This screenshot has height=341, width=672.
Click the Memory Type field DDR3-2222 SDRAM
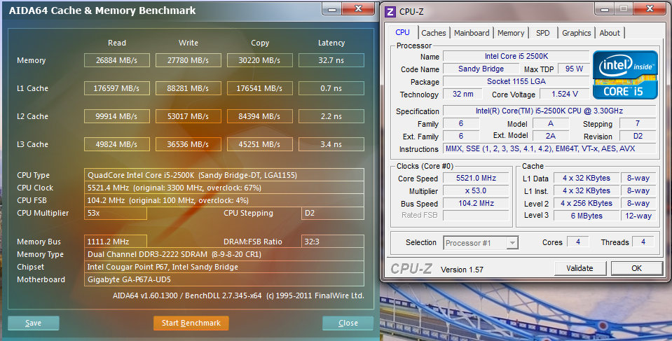pyautogui.click(x=224, y=254)
